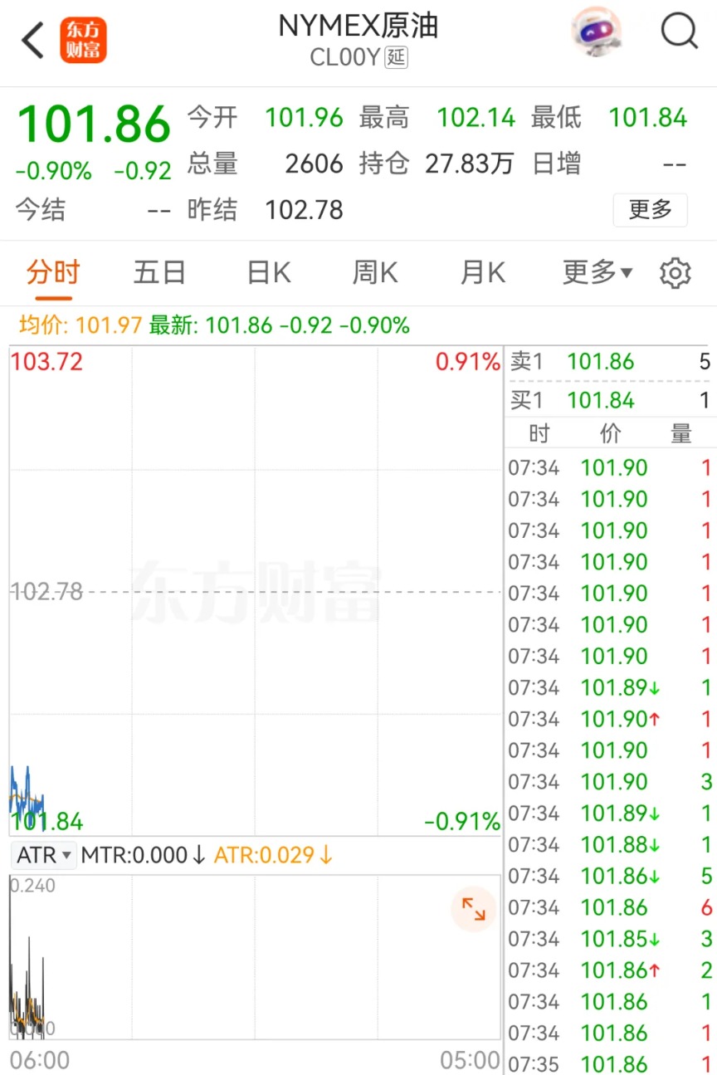This screenshot has height=1075, width=717.
Task: Tap the -0.91% chart label
Action: (x=462, y=822)
